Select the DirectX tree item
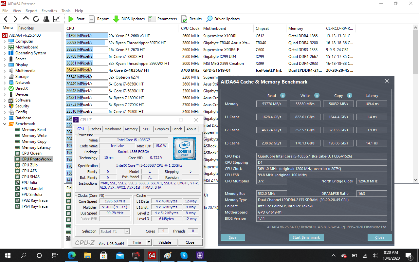The height and width of the screenshot is (262, 419). (22, 88)
